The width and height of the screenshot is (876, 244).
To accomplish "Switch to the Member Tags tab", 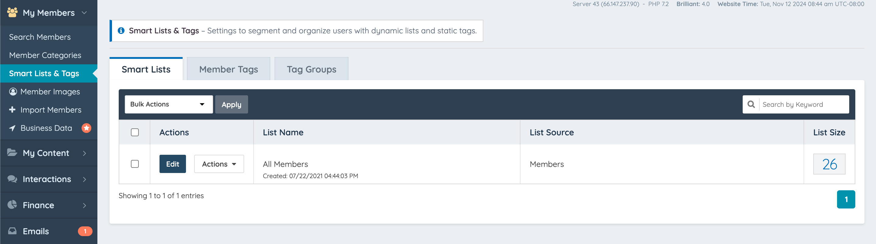I will point(229,69).
